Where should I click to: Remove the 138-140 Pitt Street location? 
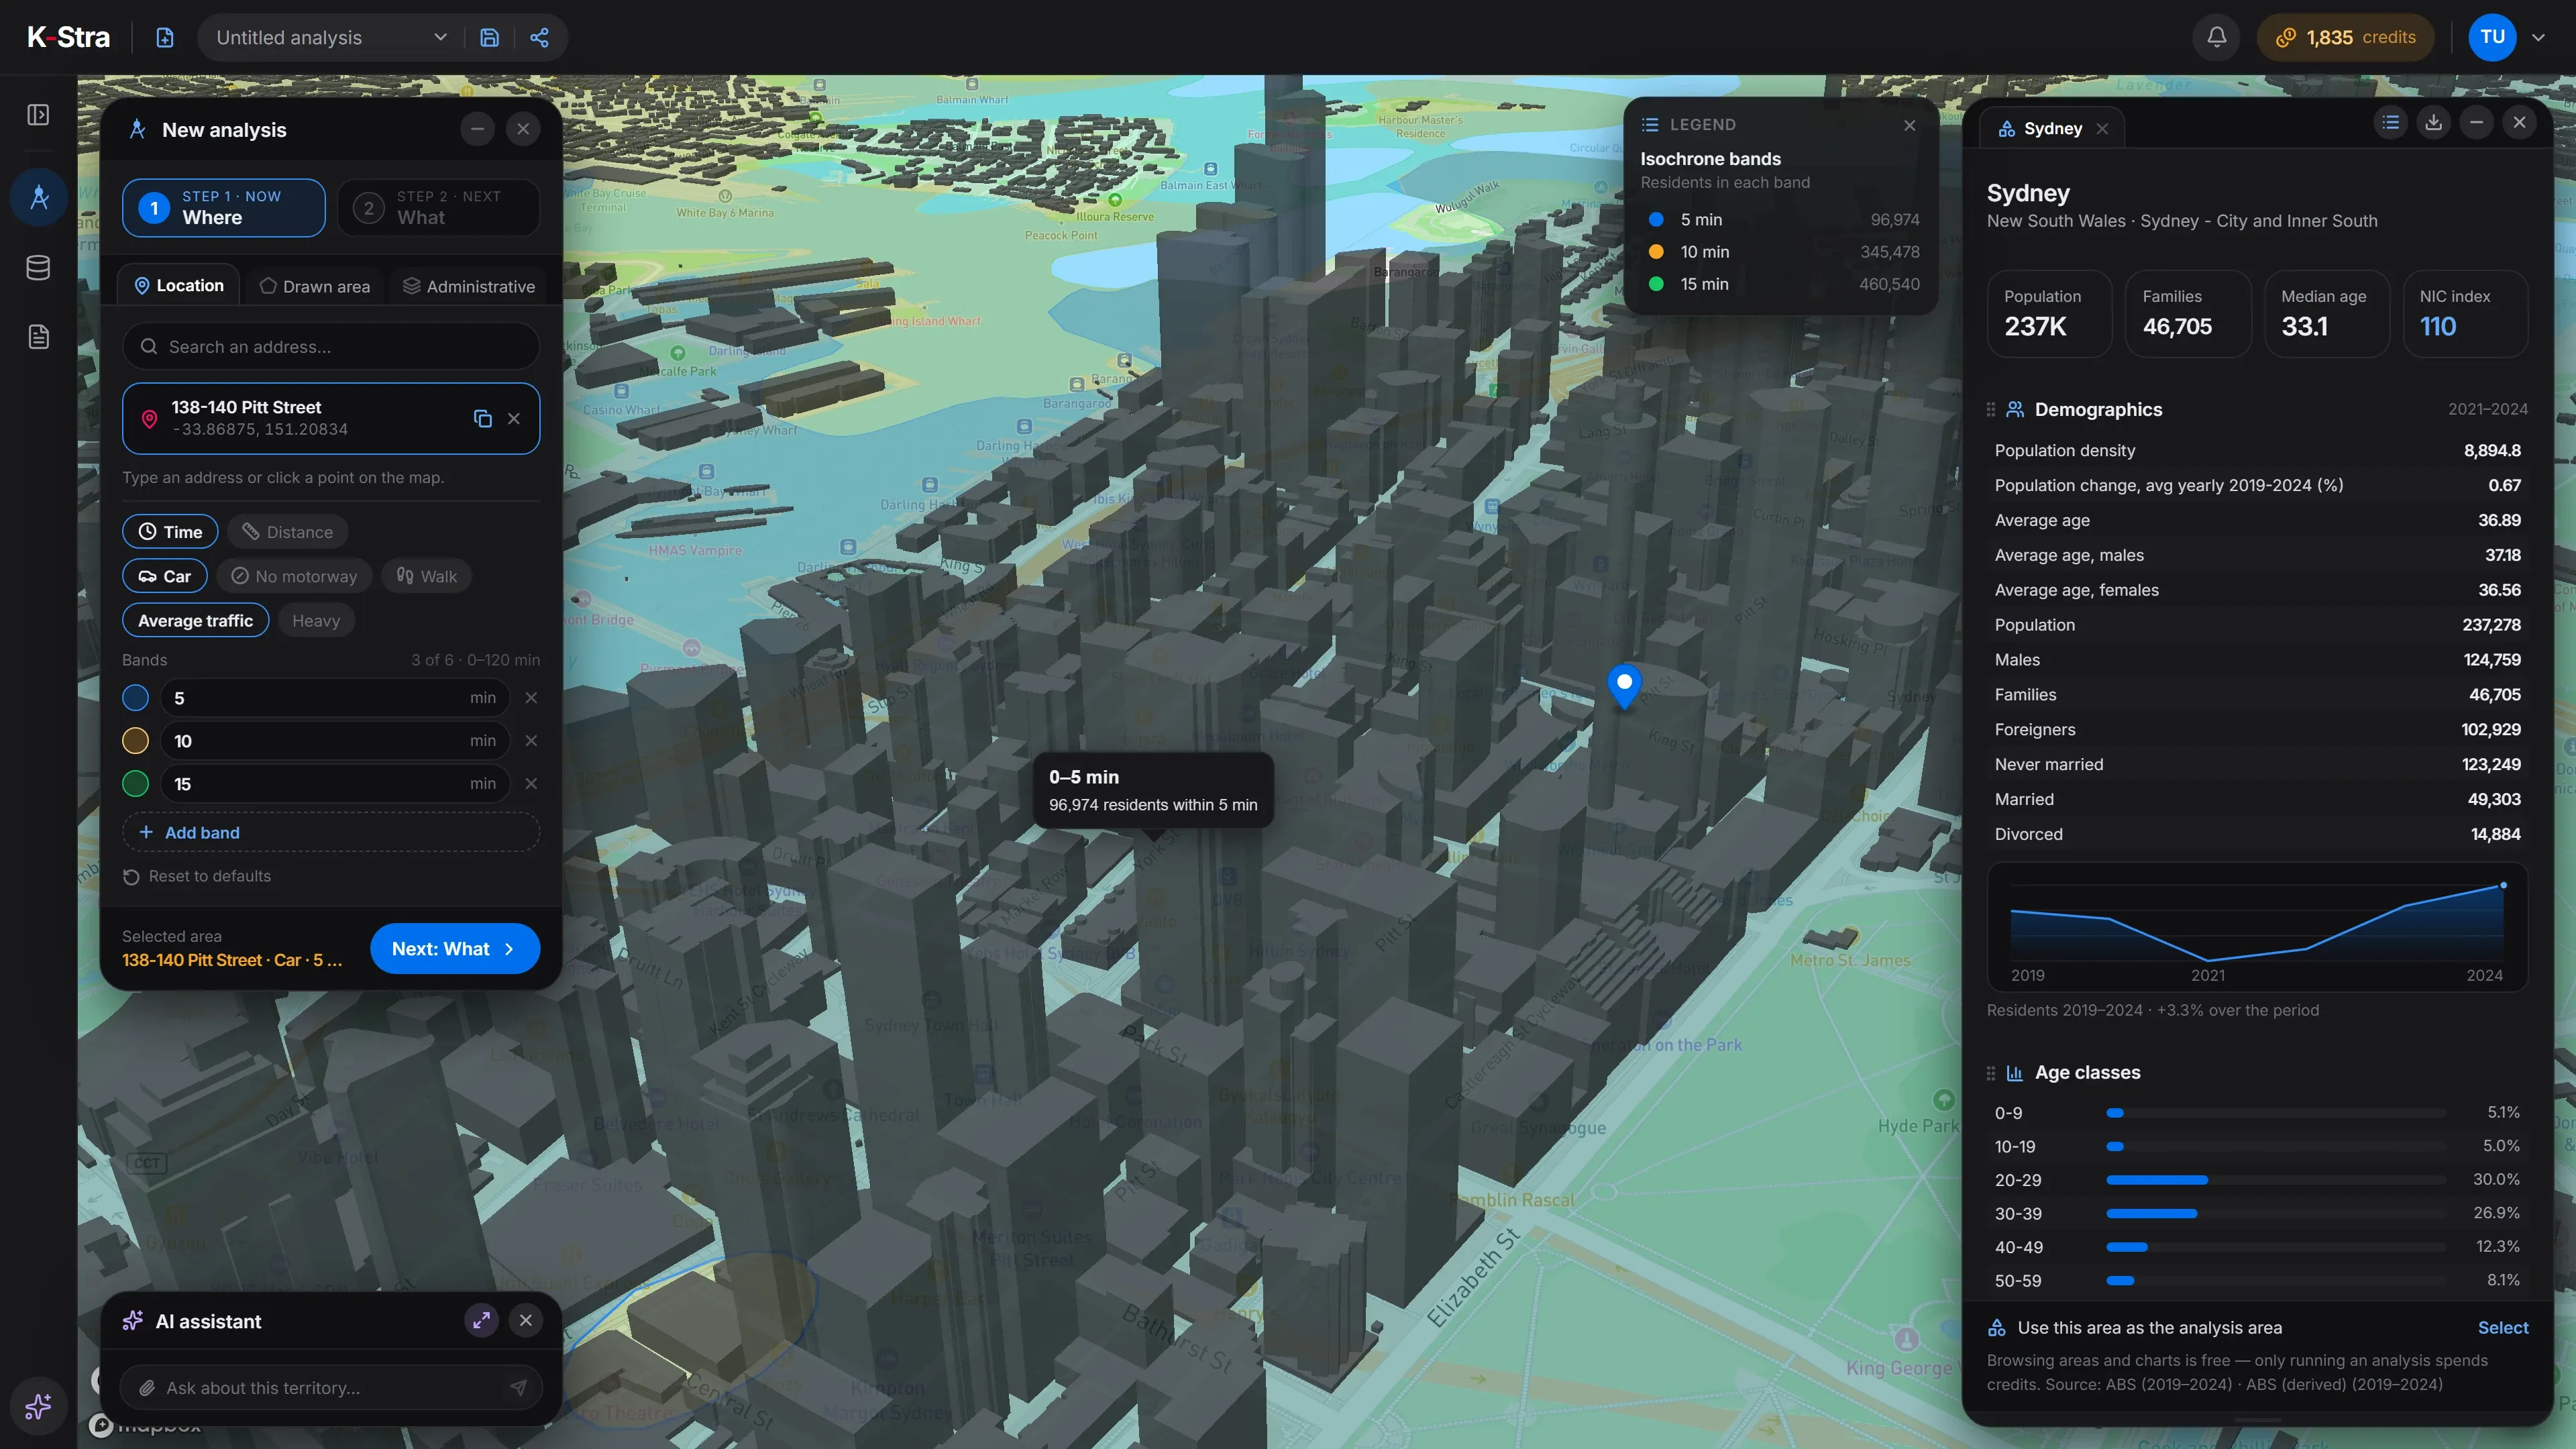click(514, 418)
